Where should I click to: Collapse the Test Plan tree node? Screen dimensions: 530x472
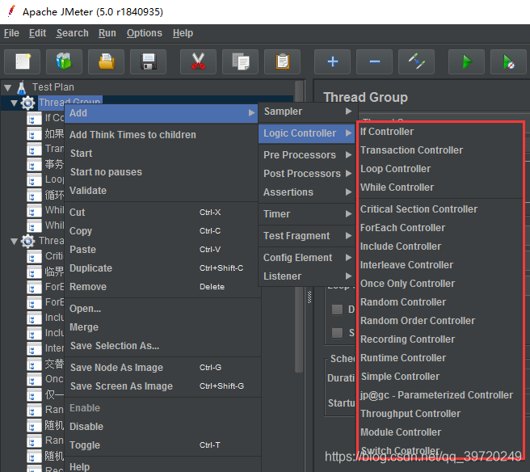[x=8, y=88]
